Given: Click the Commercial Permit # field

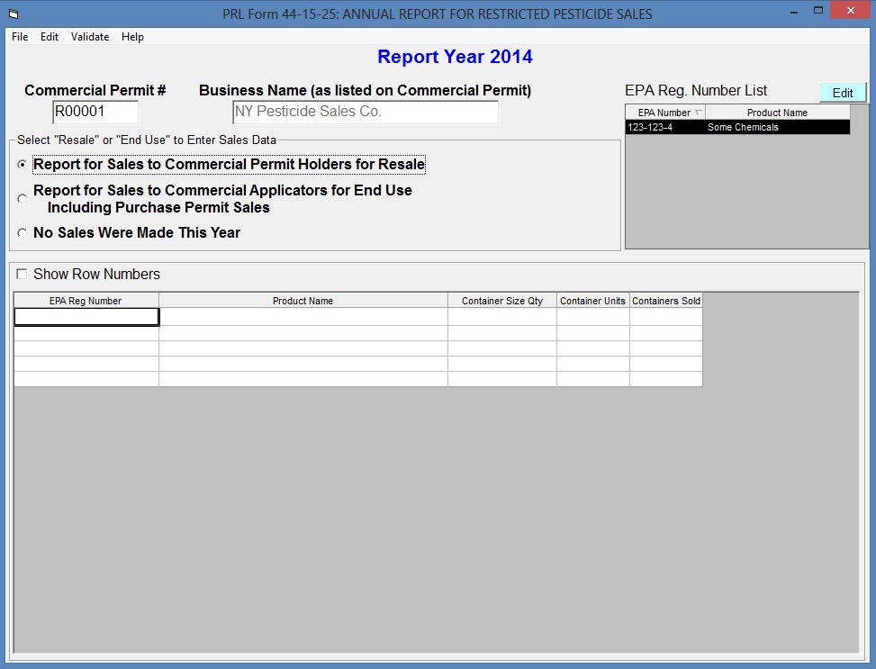Looking at the screenshot, I should pos(95,112).
